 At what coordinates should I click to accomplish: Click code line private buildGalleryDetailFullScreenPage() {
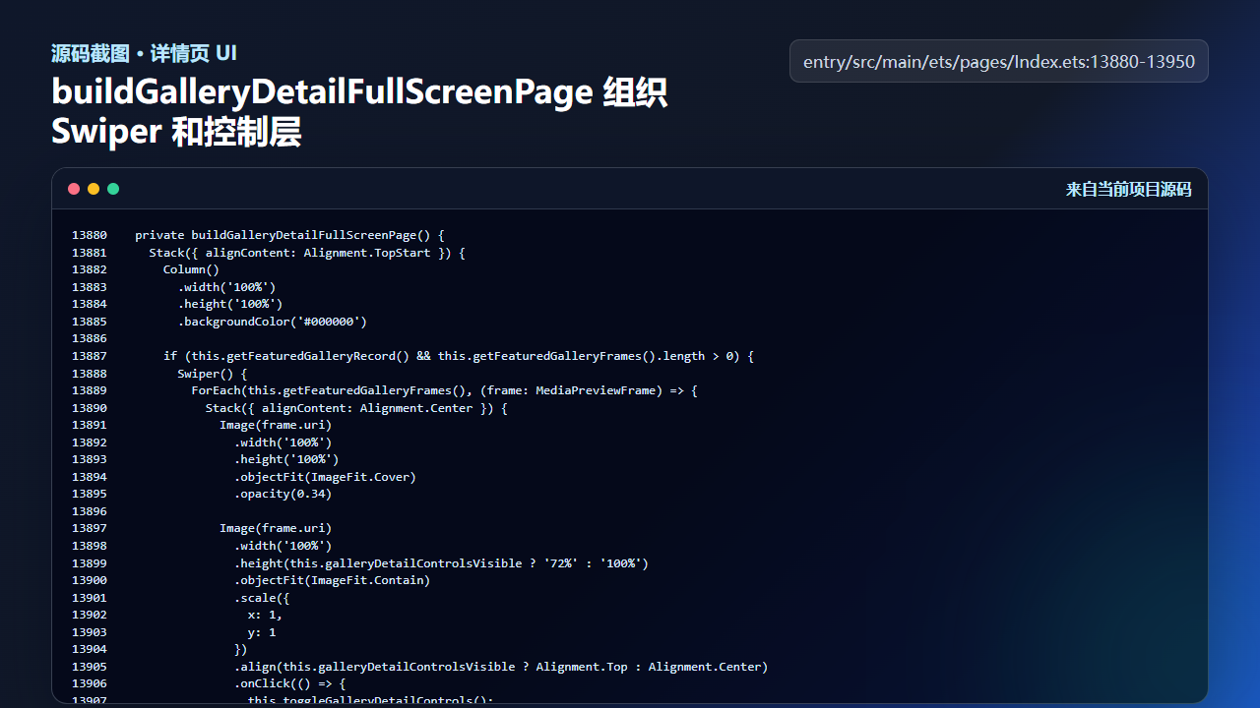pyautogui.click(x=289, y=235)
